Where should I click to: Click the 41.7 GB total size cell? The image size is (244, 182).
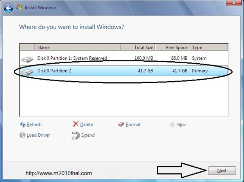click(145, 71)
